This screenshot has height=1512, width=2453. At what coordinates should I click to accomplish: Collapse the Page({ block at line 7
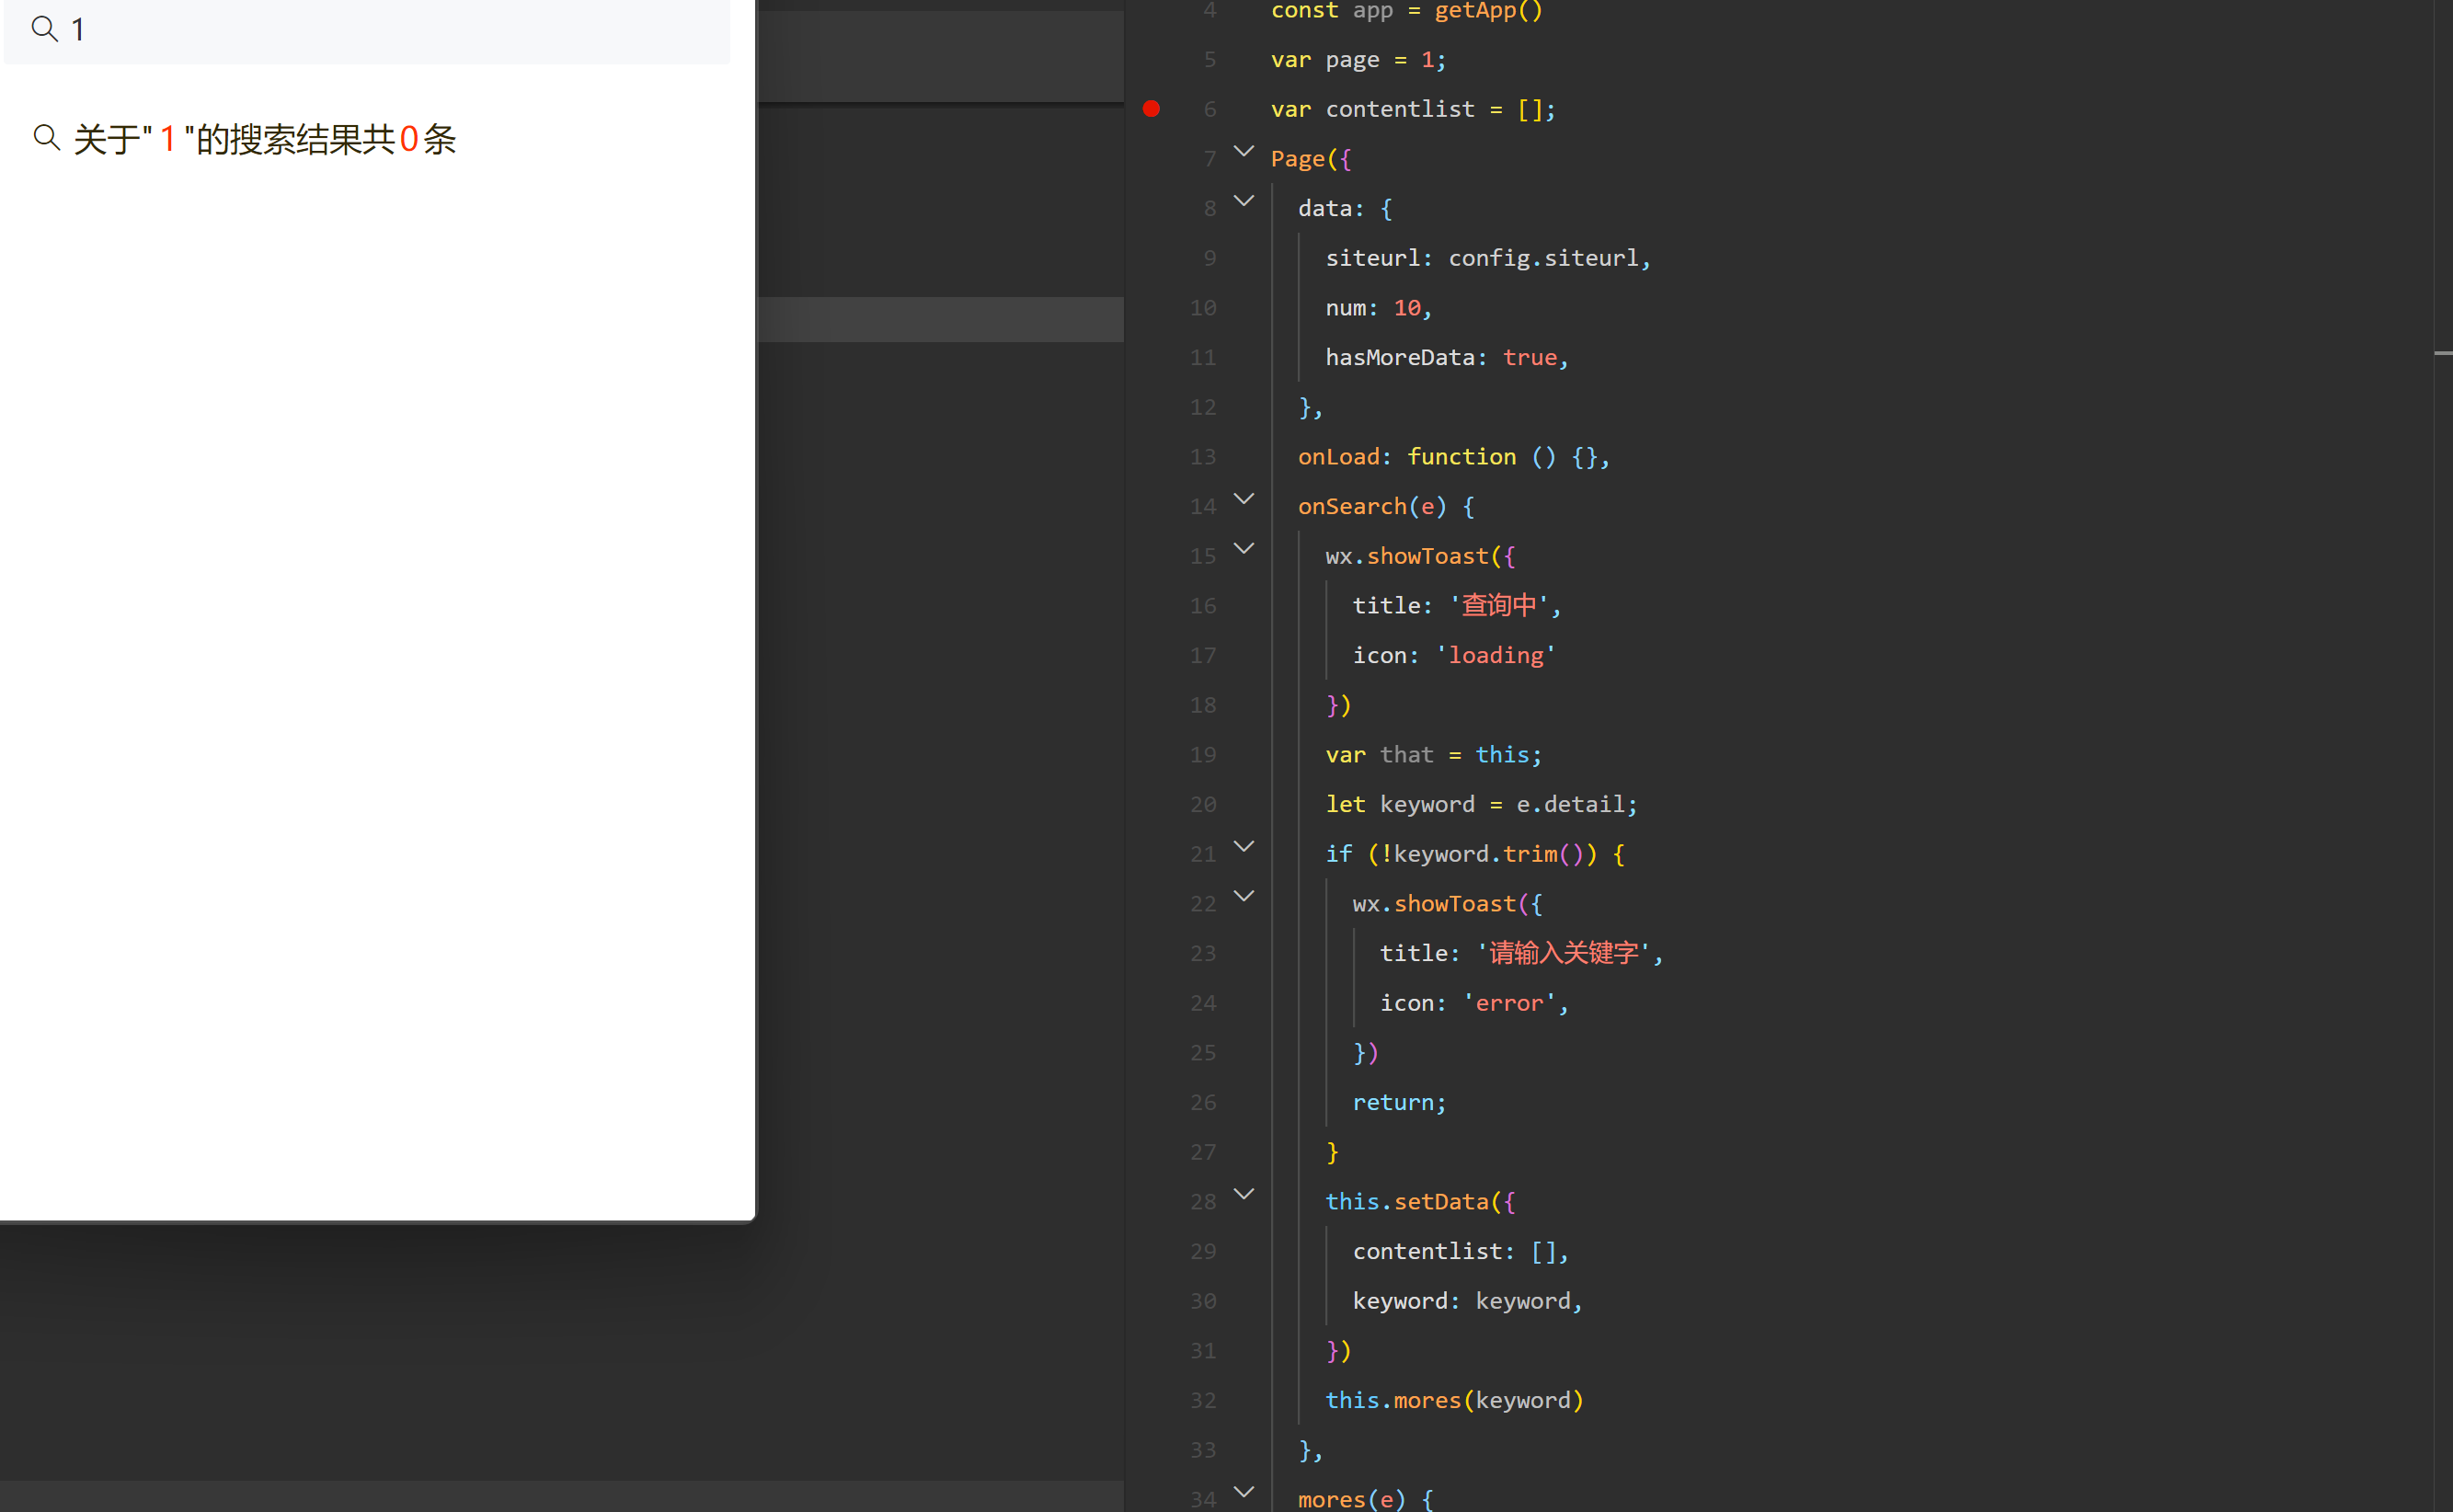pyautogui.click(x=1243, y=151)
